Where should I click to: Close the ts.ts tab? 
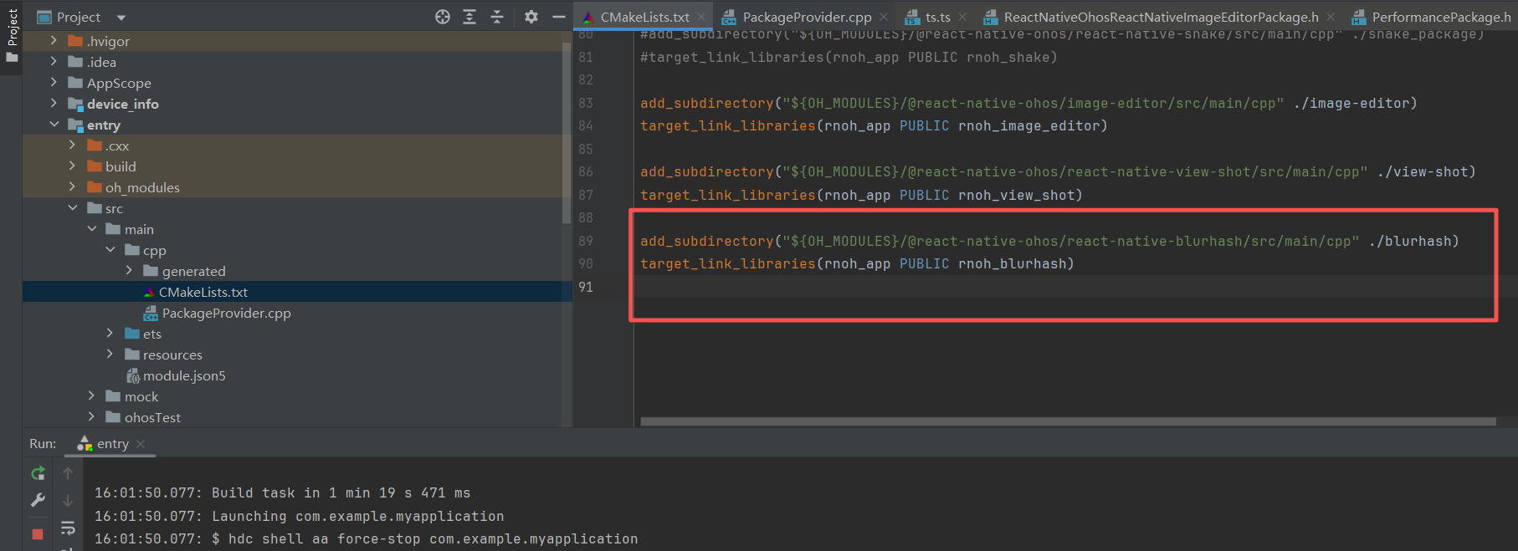click(x=962, y=17)
